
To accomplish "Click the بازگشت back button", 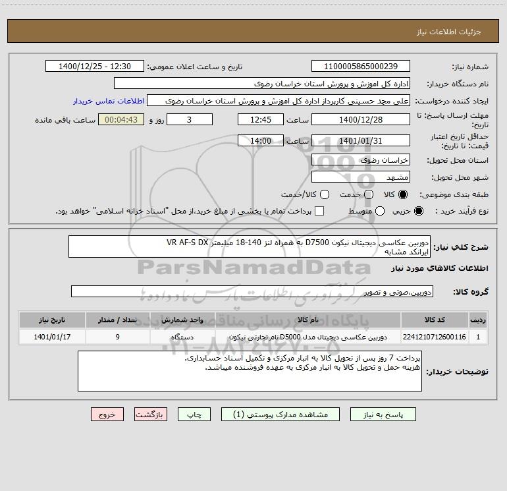I will [x=151, y=415].
